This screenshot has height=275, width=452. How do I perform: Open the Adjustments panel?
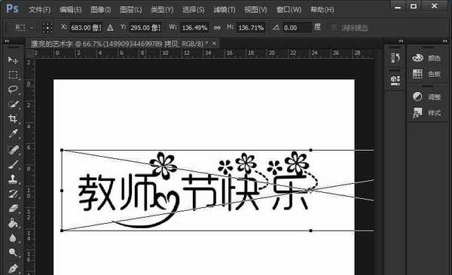426,97
